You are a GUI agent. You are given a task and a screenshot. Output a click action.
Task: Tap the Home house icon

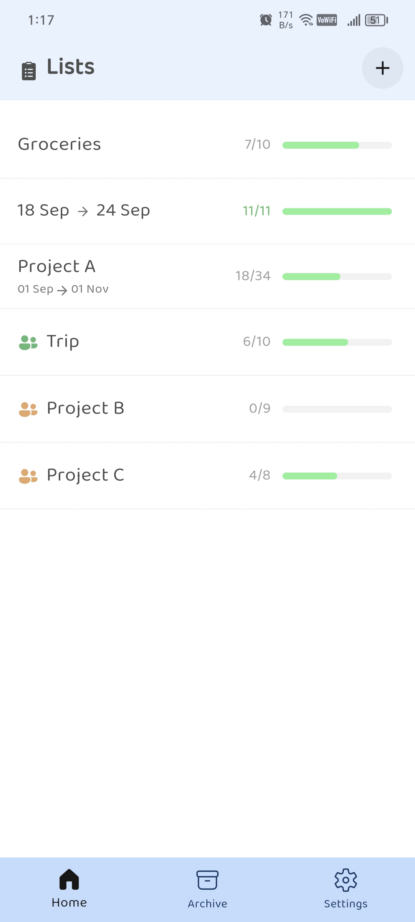click(x=69, y=879)
